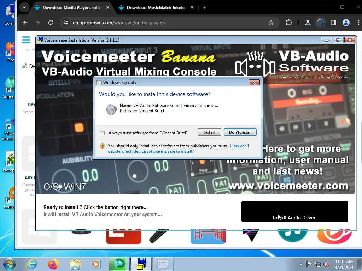The width and height of the screenshot is (362, 271).
Task: Click the Voicemeeter Installation title bar icon
Action: point(40,40)
